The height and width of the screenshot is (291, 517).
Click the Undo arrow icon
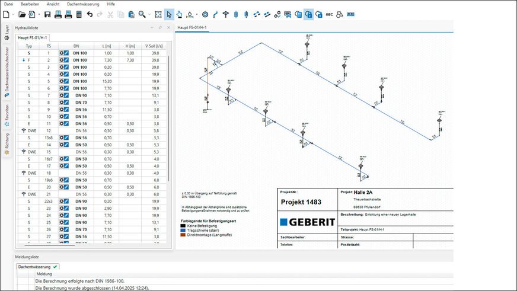[x=90, y=14]
